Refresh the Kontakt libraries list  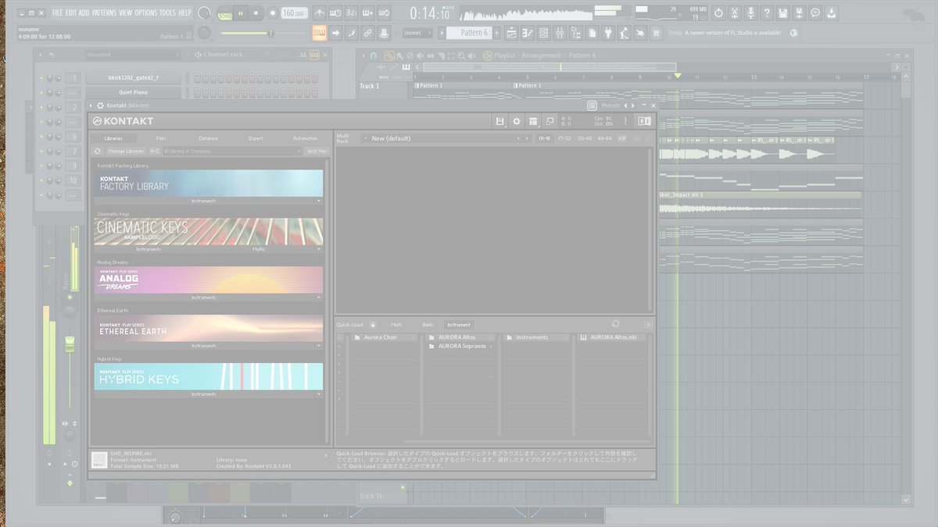pyautogui.click(x=97, y=151)
